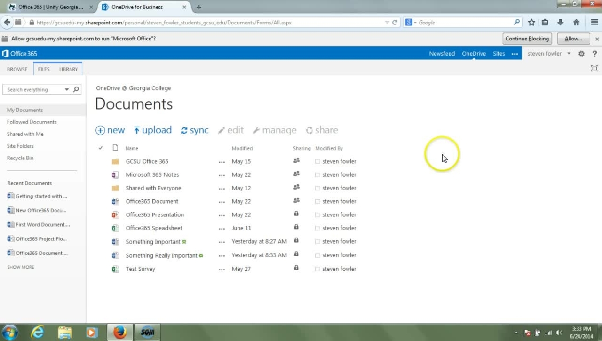Open the help question mark icon
Viewport: 602px width, 341px height.
pyautogui.click(x=594, y=54)
